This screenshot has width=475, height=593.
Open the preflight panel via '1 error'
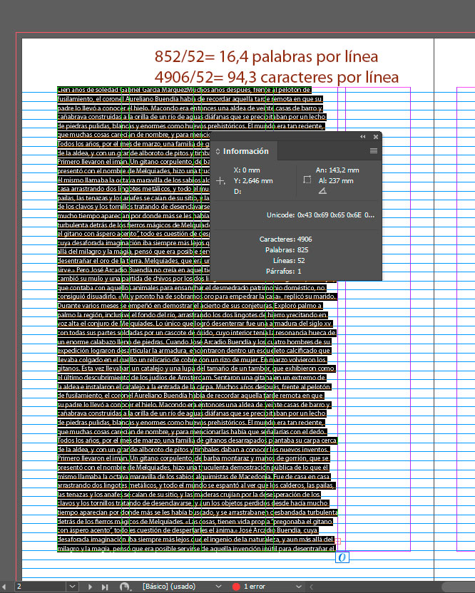click(255, 586)
